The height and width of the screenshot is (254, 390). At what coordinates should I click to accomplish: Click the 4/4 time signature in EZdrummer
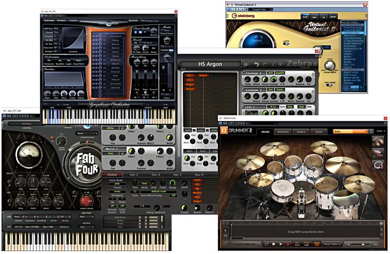tap(297, 245)
